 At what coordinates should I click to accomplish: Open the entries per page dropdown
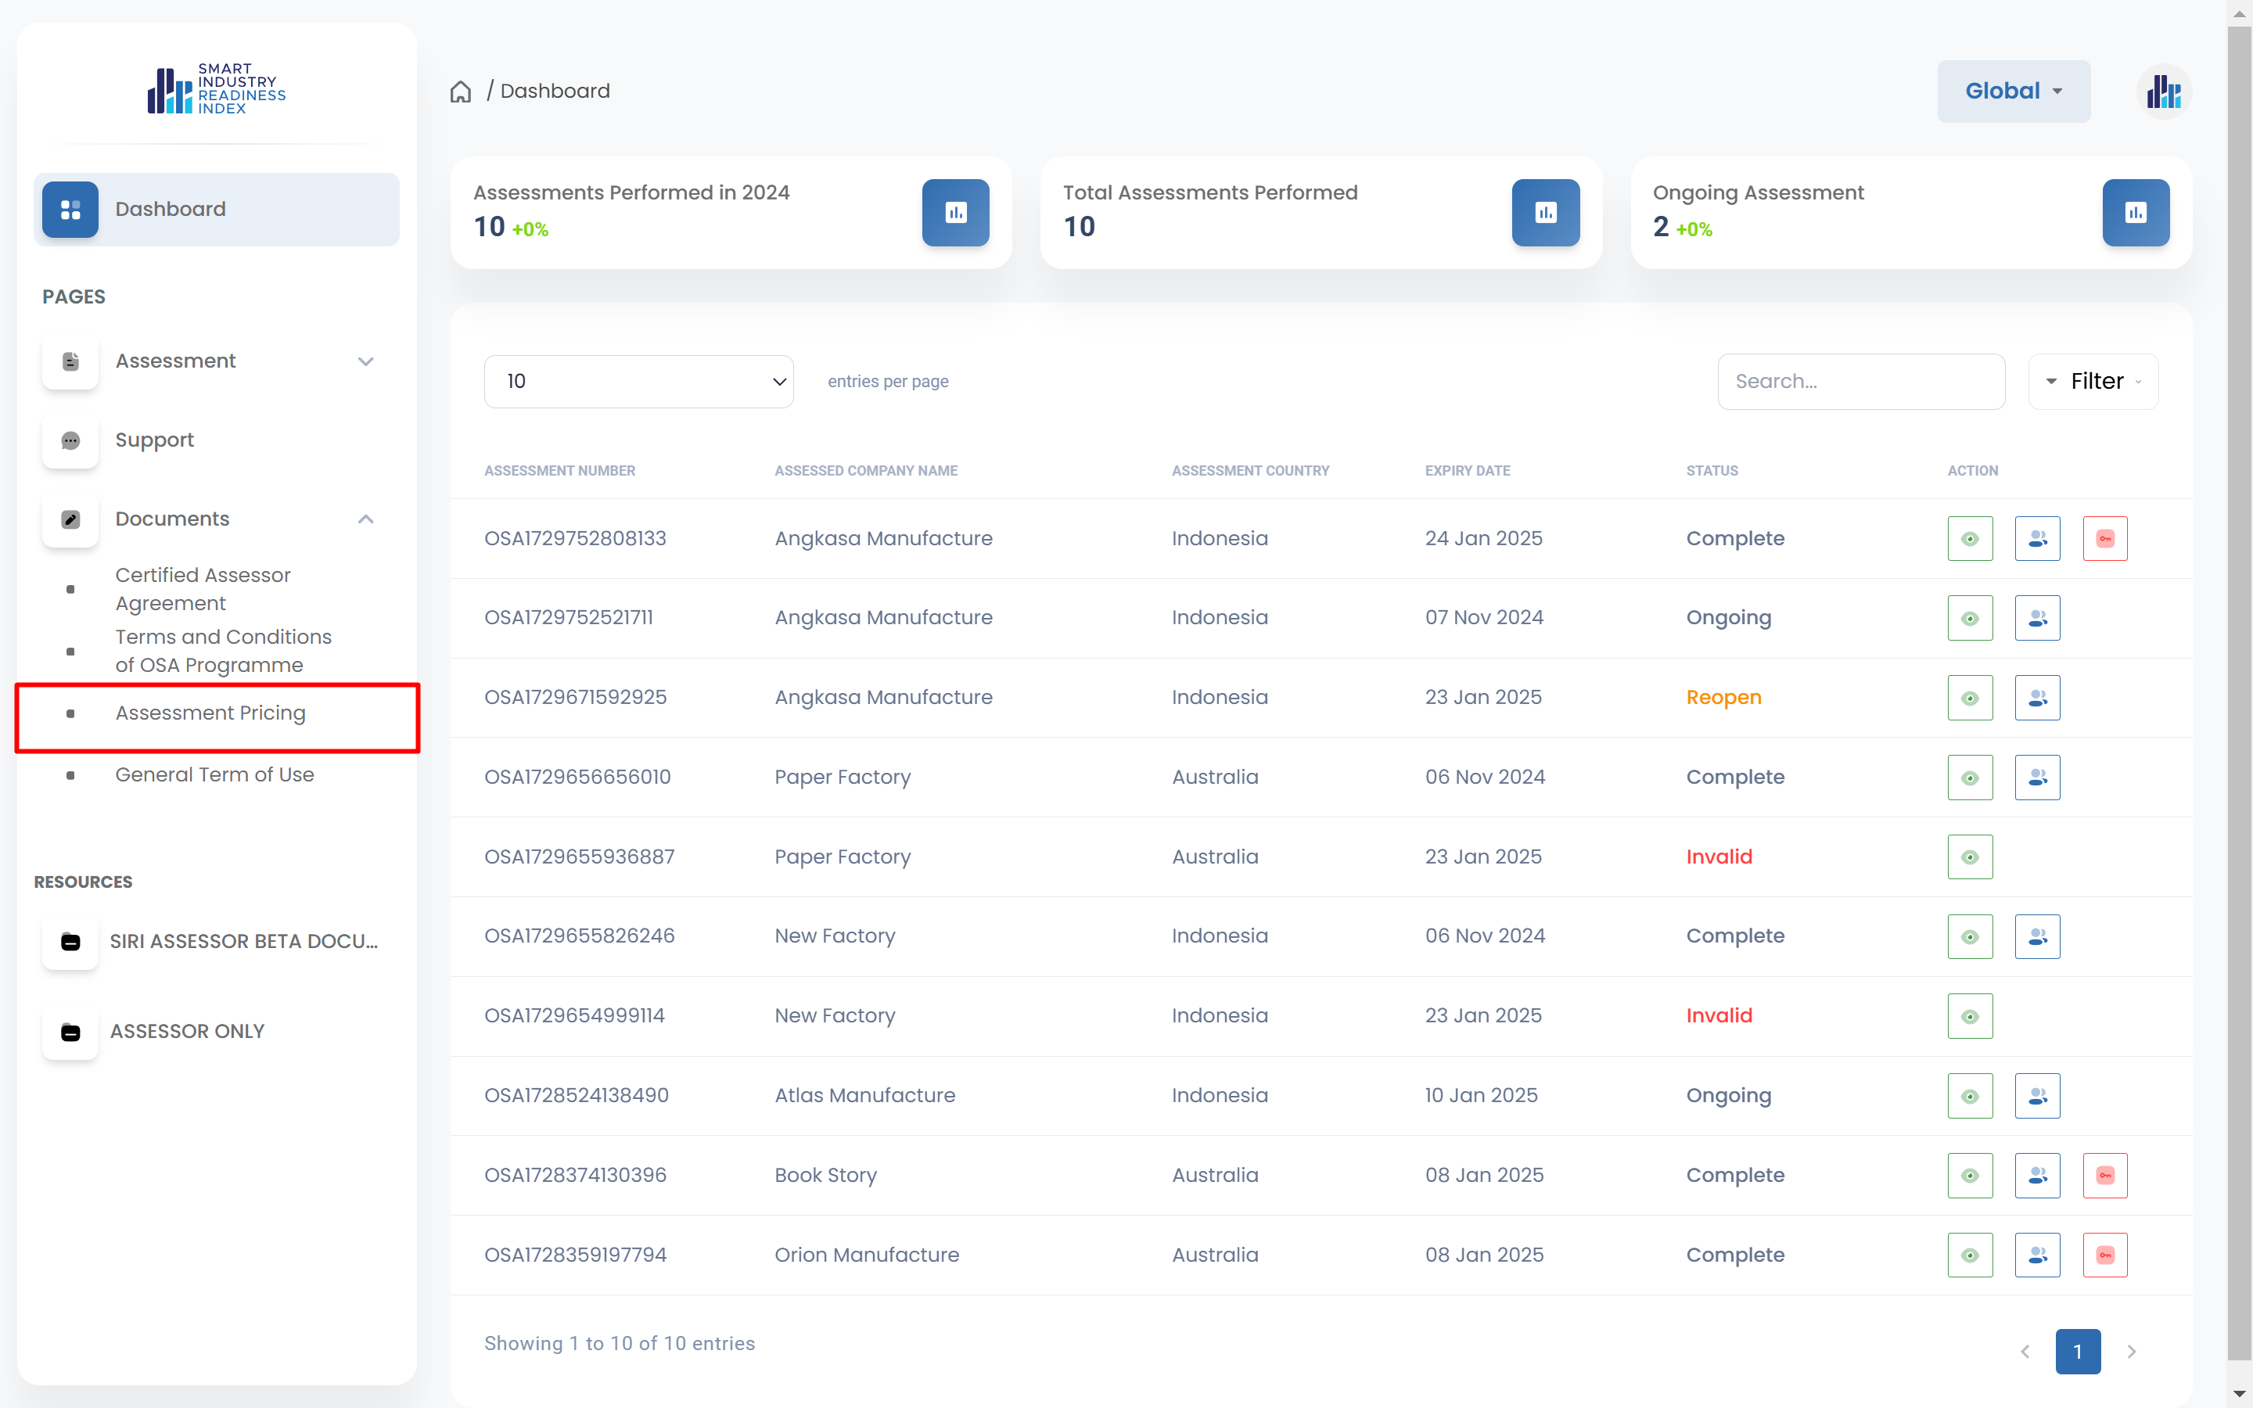638,381
